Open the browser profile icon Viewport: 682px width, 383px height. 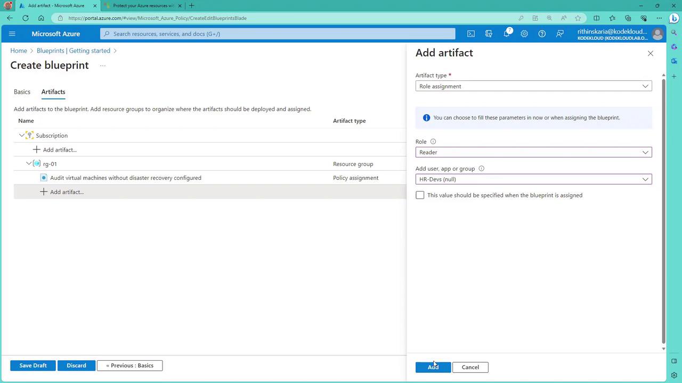8,5
